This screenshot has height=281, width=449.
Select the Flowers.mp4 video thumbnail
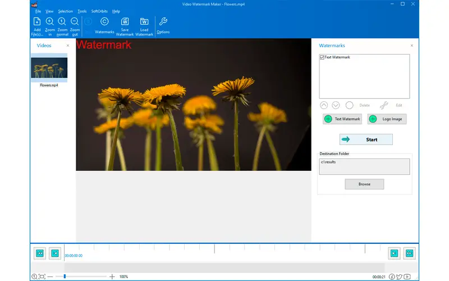pos(49,69)
